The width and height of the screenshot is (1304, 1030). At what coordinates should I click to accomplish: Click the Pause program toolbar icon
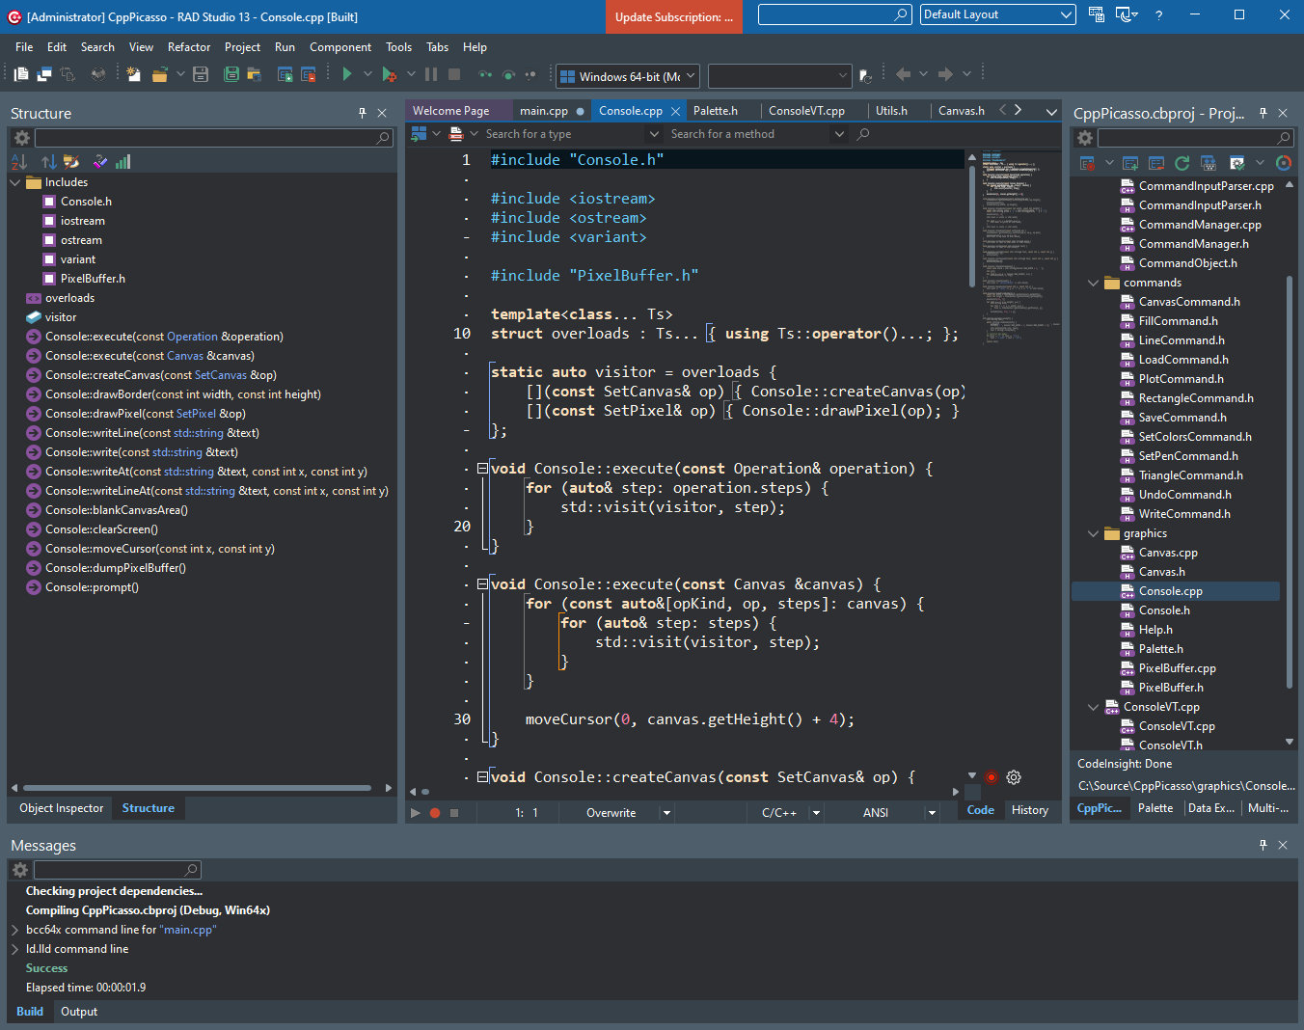(x=431, y=74)
